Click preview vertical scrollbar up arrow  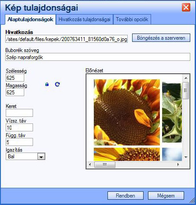tap(186, 78)
